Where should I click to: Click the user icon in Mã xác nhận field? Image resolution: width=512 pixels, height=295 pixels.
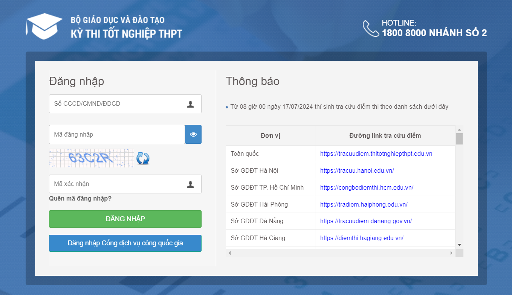coord(190,184)
